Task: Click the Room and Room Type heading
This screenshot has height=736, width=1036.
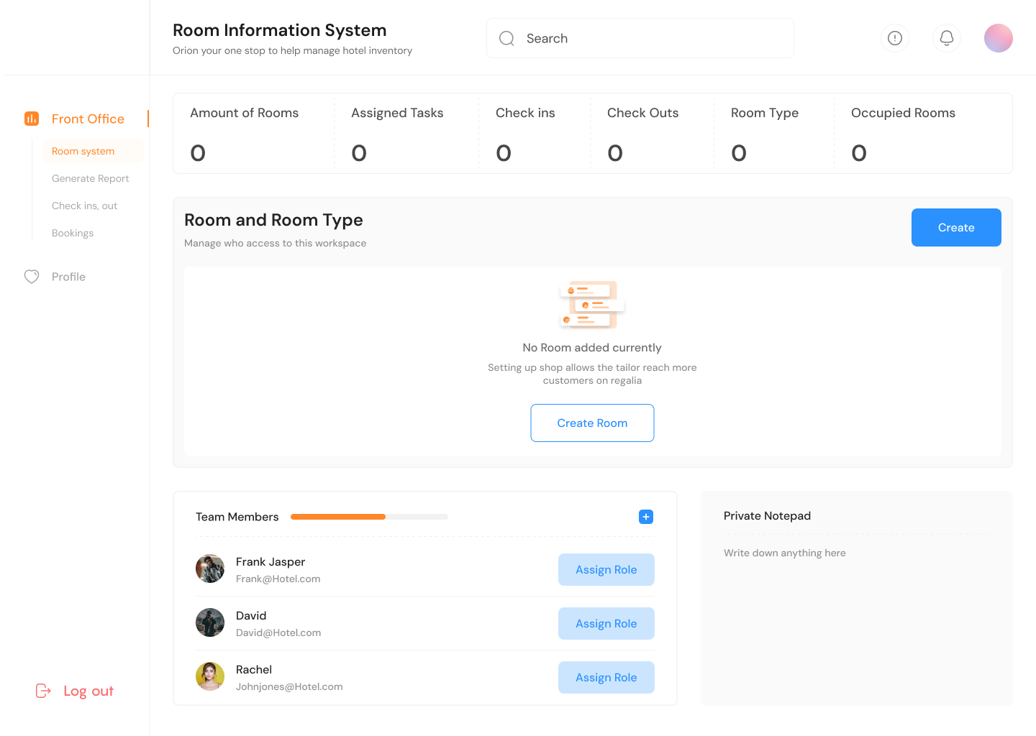Action: pos(273,220)
